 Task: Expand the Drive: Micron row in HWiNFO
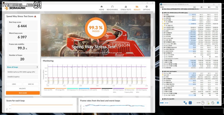(x=161, y=9)
